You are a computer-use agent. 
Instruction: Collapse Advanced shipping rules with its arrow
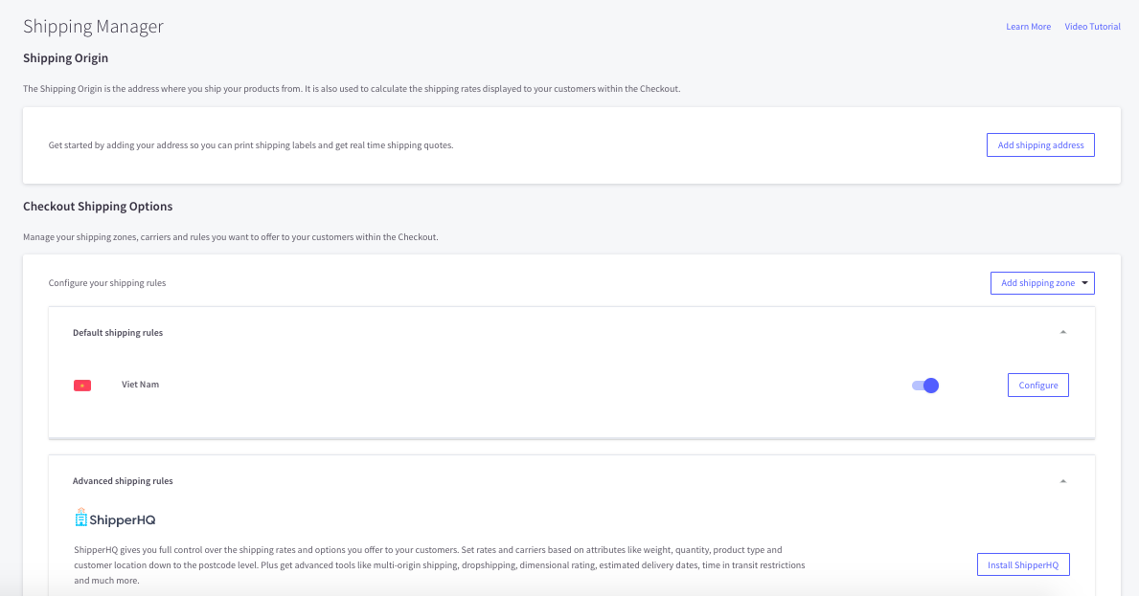pos(1062,481)
